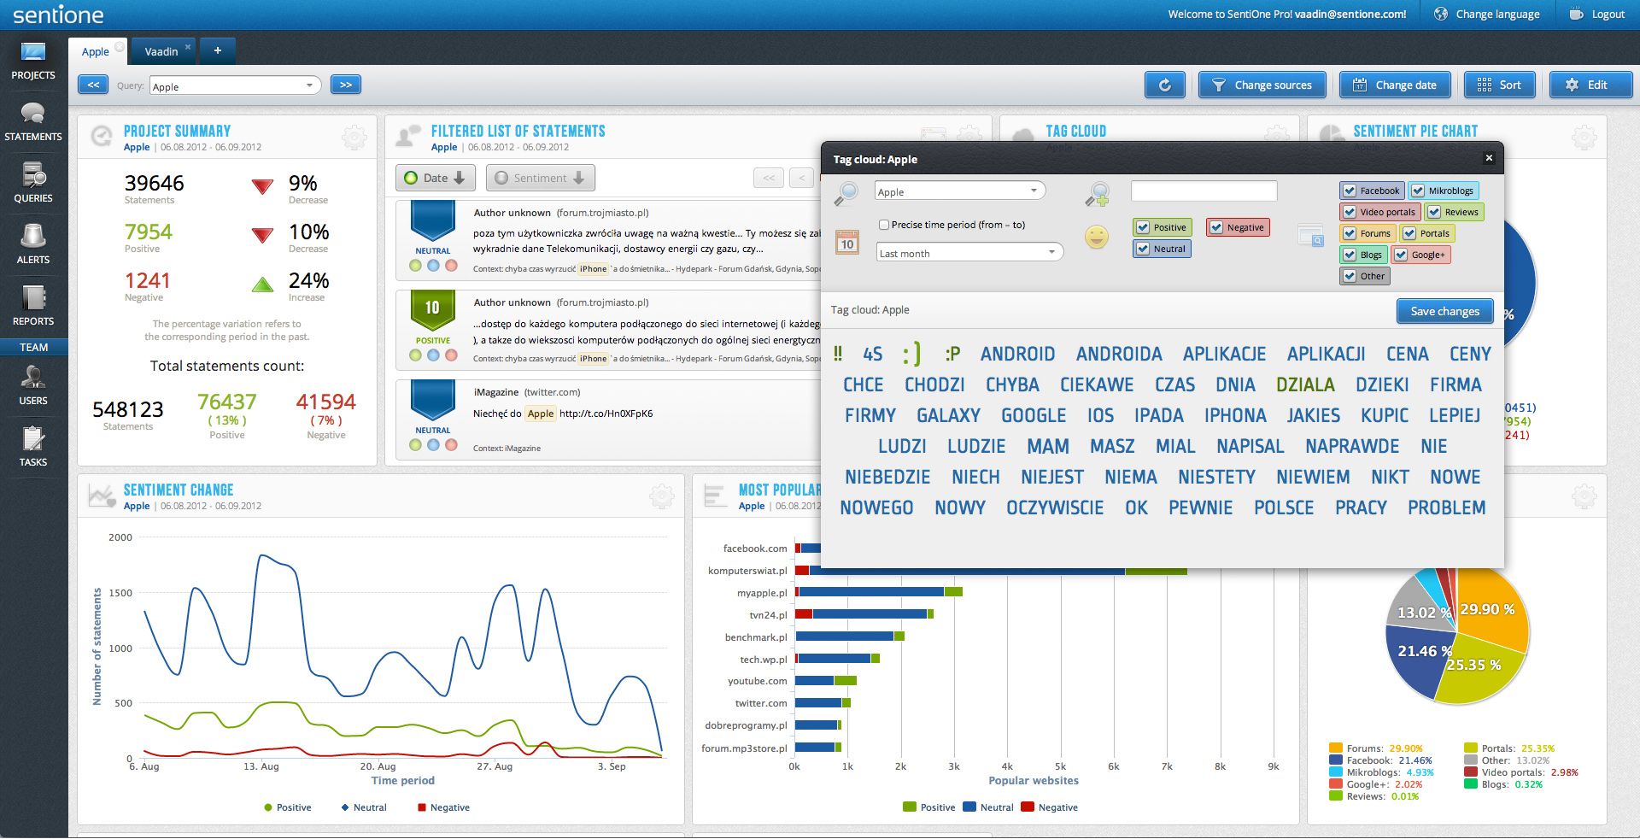This screenshot has width=1640, height=839.
Task: Click the Change sources button
Action: click(1262, 85)
